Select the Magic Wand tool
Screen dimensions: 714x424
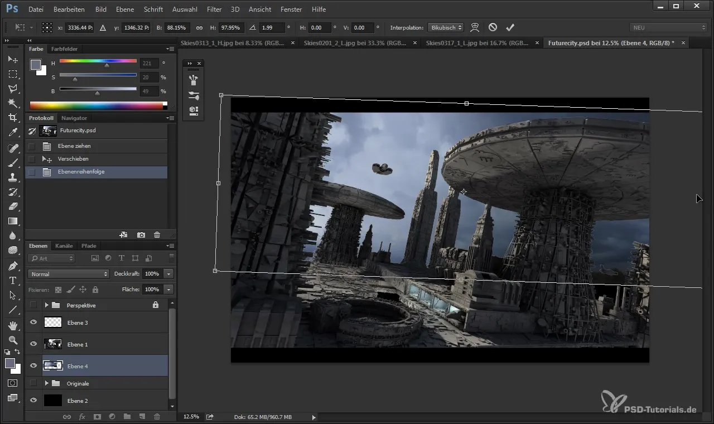[13, 103]
